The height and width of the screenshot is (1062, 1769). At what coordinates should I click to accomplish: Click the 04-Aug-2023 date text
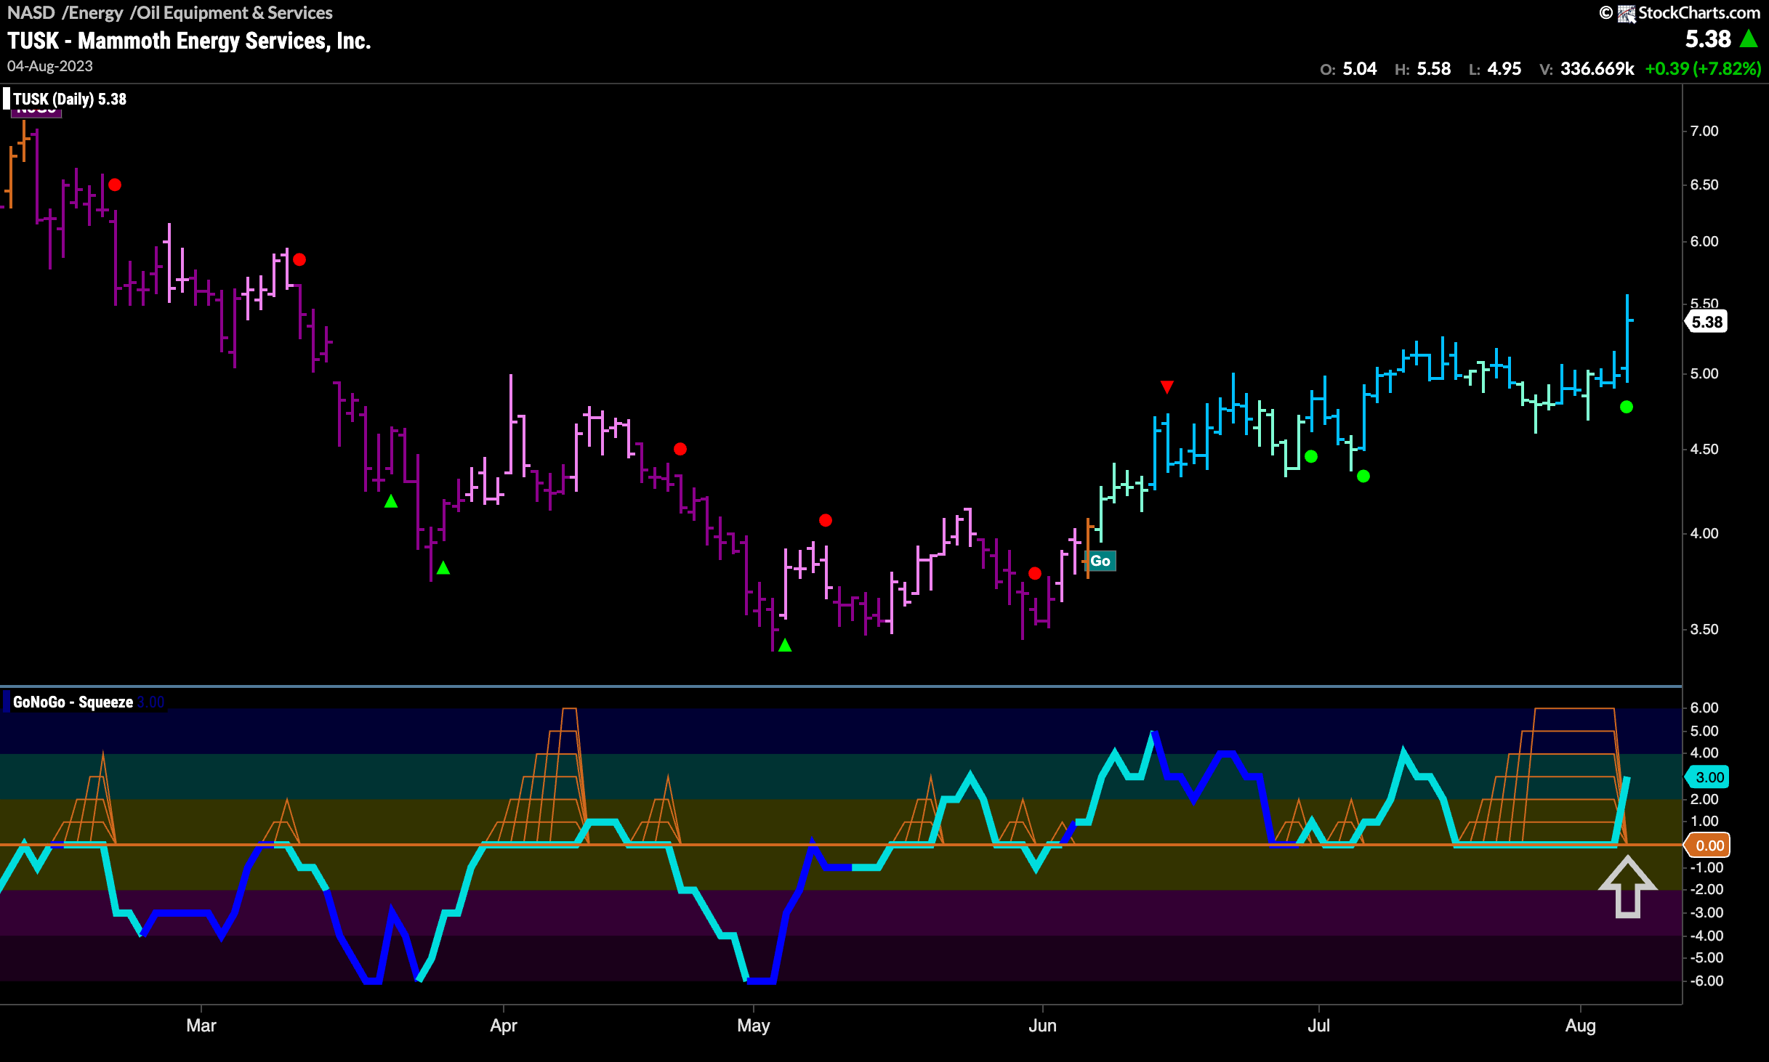(50, 66)
